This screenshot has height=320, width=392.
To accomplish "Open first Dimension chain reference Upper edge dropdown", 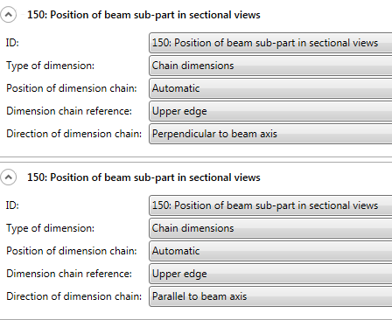I will [270, 111].
